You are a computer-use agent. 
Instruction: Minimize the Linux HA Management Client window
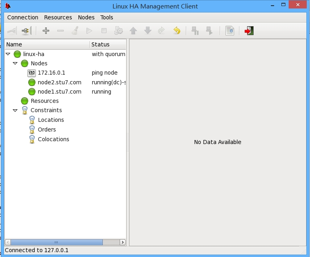[x=273, y=5]
